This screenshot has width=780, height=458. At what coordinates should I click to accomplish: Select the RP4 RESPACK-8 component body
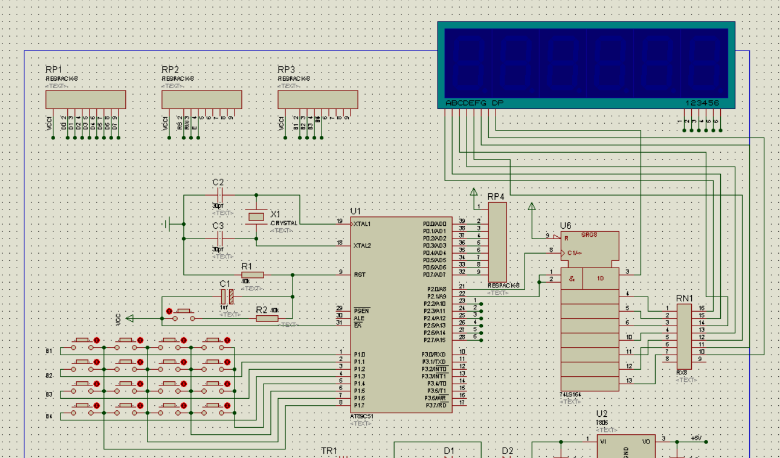497,242
